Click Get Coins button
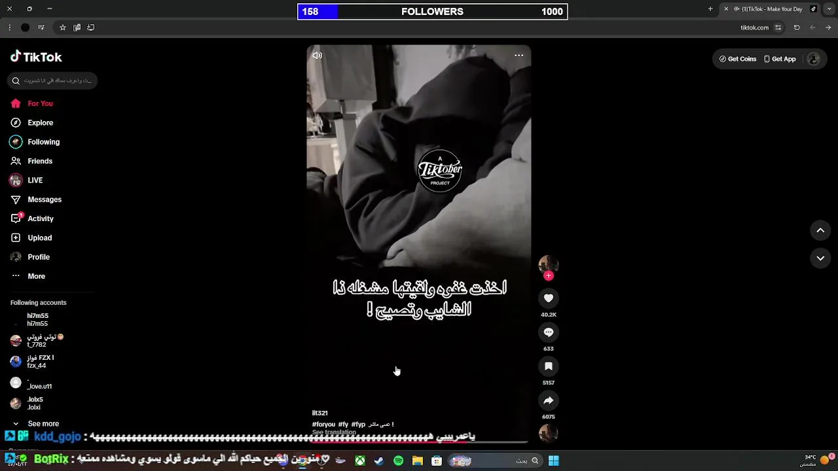Viewport: 838px width, 471px height. pyautogui.click(x=738, y=59)
